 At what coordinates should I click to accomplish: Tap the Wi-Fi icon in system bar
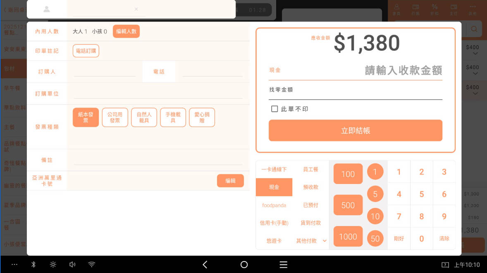click(92, 265)
